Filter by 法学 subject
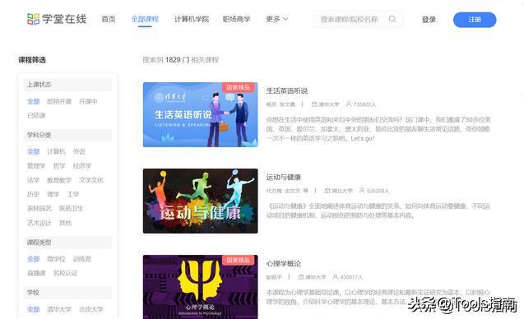 click(33, 180)
